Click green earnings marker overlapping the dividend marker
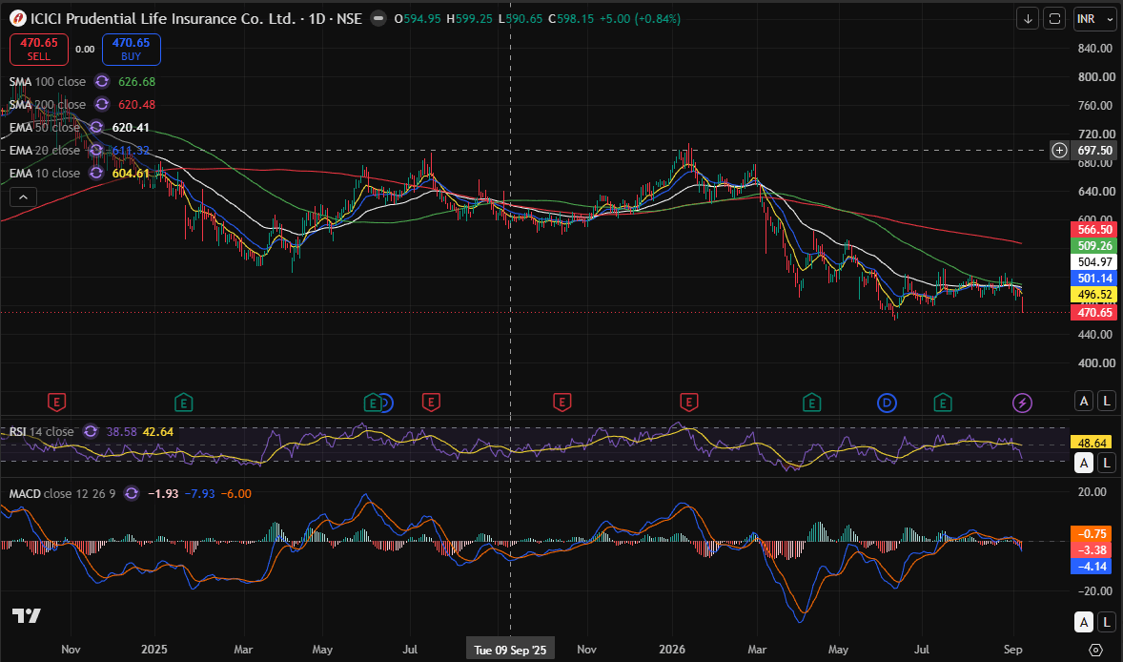This screenshot has height=662, width=1123. pos(373,403)
